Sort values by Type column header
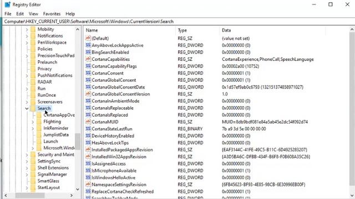Image resolution: width=355 pixels, height=199 pixels. (197, 30)
